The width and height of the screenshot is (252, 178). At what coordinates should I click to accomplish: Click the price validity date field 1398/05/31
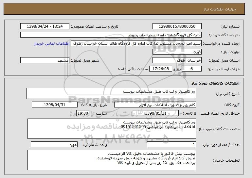156,113
